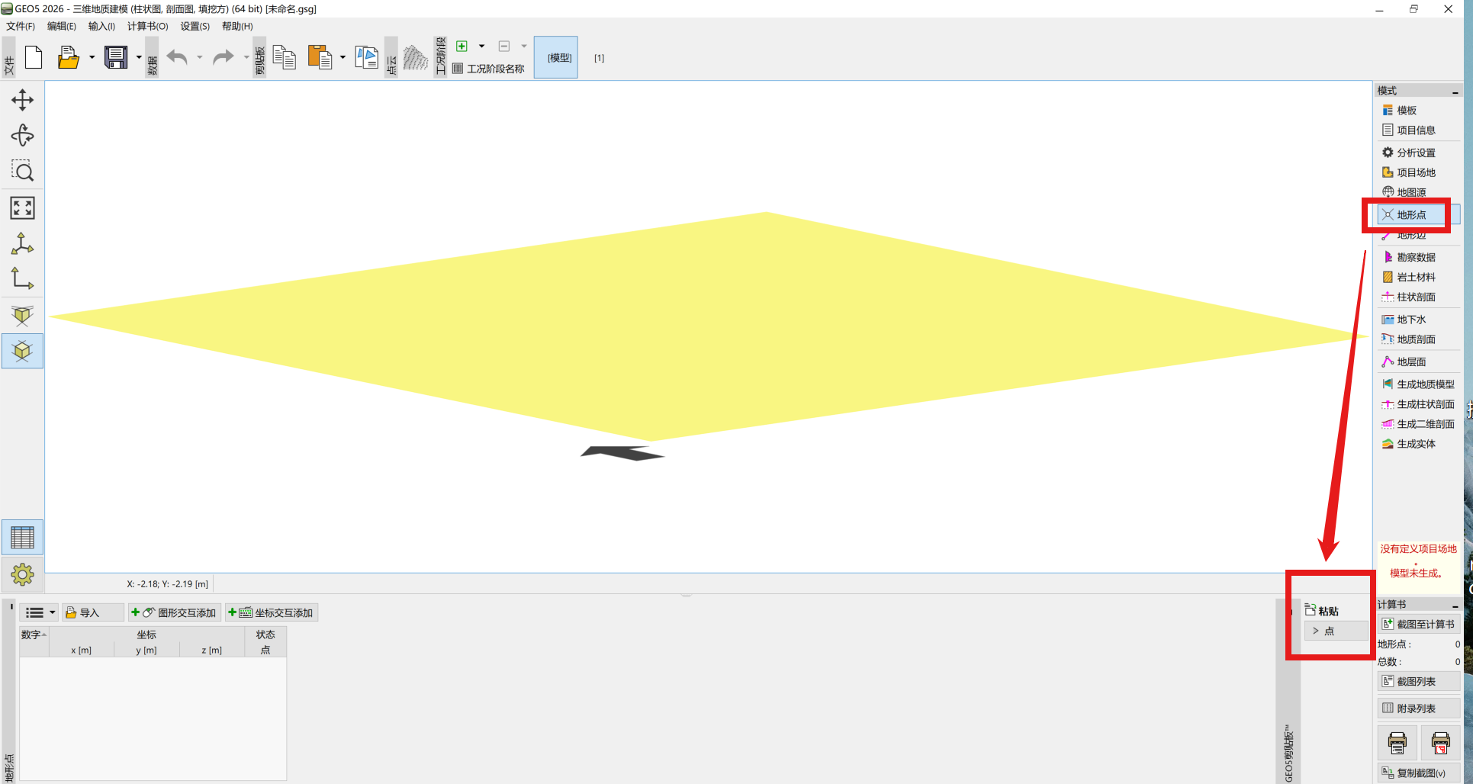Select the pan view tool in left toolbar

pos(22,100)
